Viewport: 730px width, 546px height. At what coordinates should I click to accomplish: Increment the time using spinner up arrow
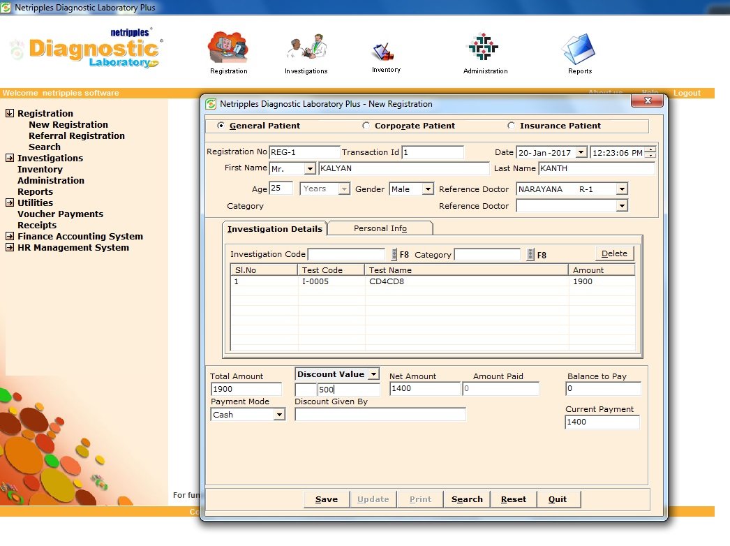(650, 149)
